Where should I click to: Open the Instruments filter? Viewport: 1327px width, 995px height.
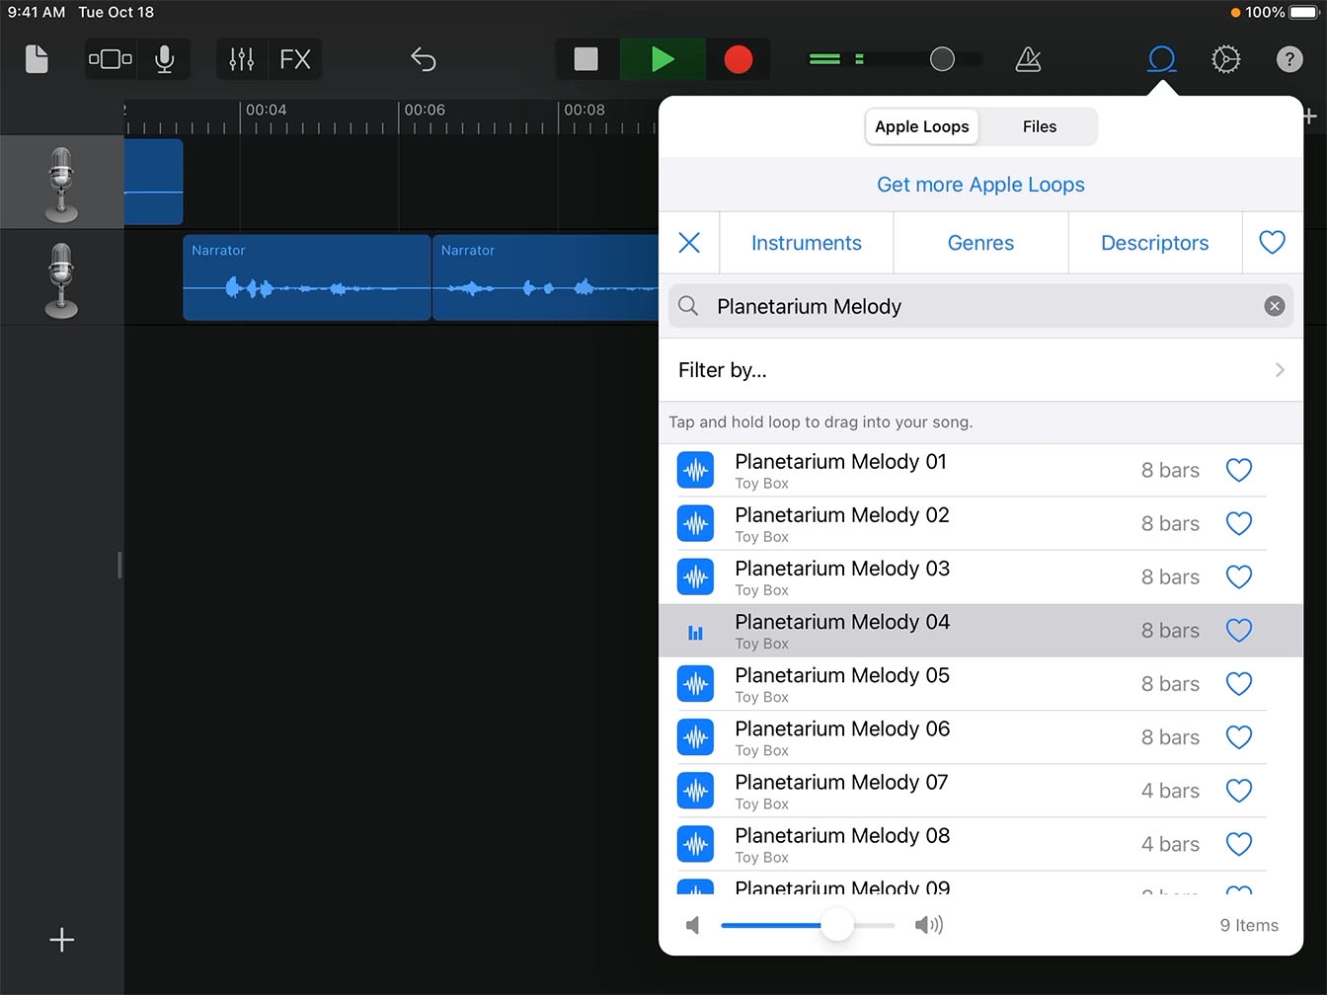pyautogui.click(x=807, y=243)
